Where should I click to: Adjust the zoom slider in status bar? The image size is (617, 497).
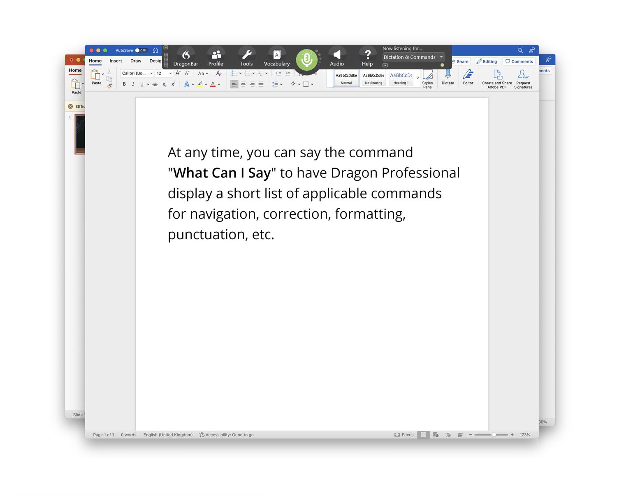coord(494,435)
